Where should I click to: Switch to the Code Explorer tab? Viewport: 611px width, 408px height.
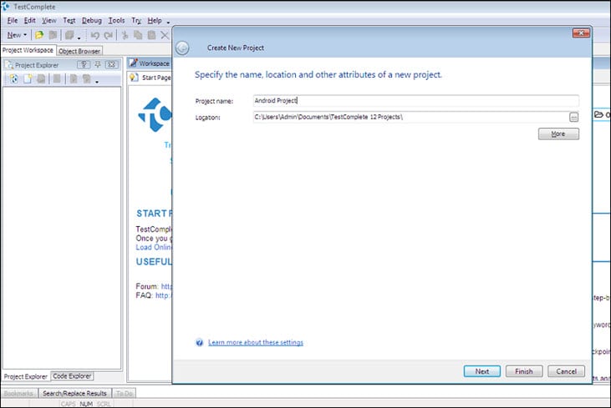click(73, 376)
